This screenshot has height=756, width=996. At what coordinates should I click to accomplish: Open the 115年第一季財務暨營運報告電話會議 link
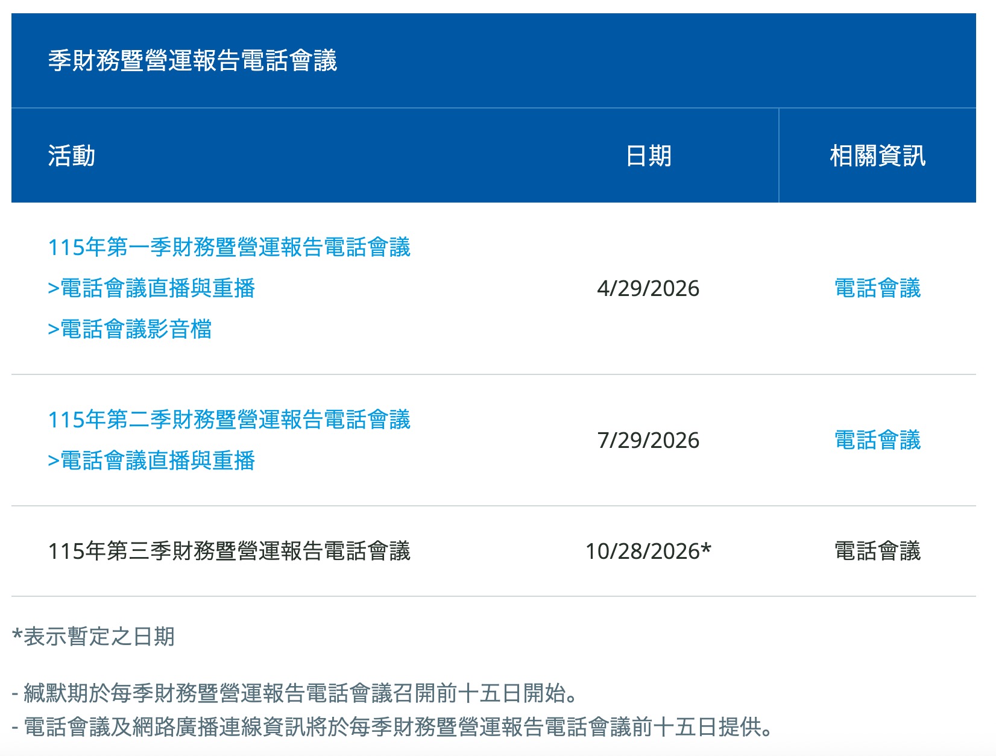[229, 247]
